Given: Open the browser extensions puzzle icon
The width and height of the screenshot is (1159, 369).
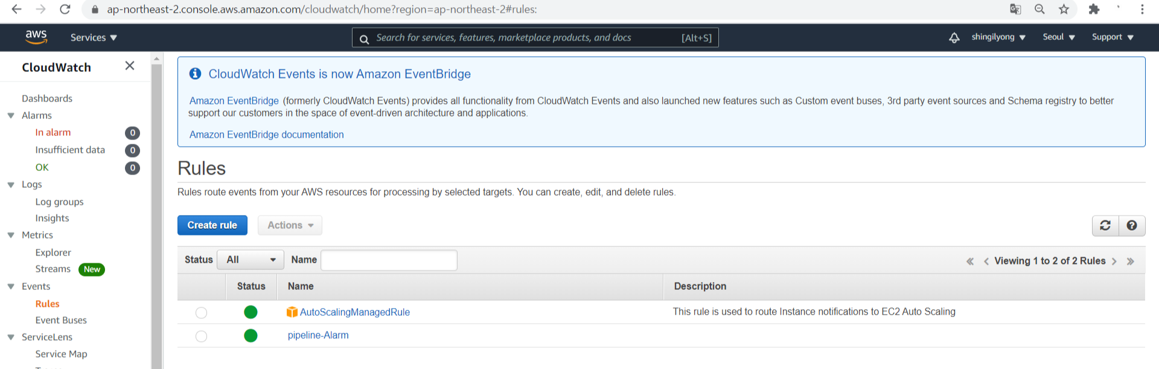Looking at the screenshot, I should point(1094,9).
